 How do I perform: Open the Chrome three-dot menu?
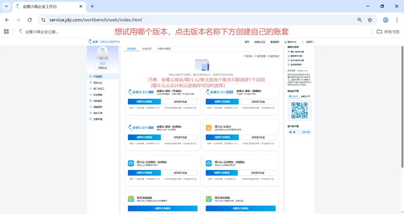pyautogui.click(x=397, y=20)
